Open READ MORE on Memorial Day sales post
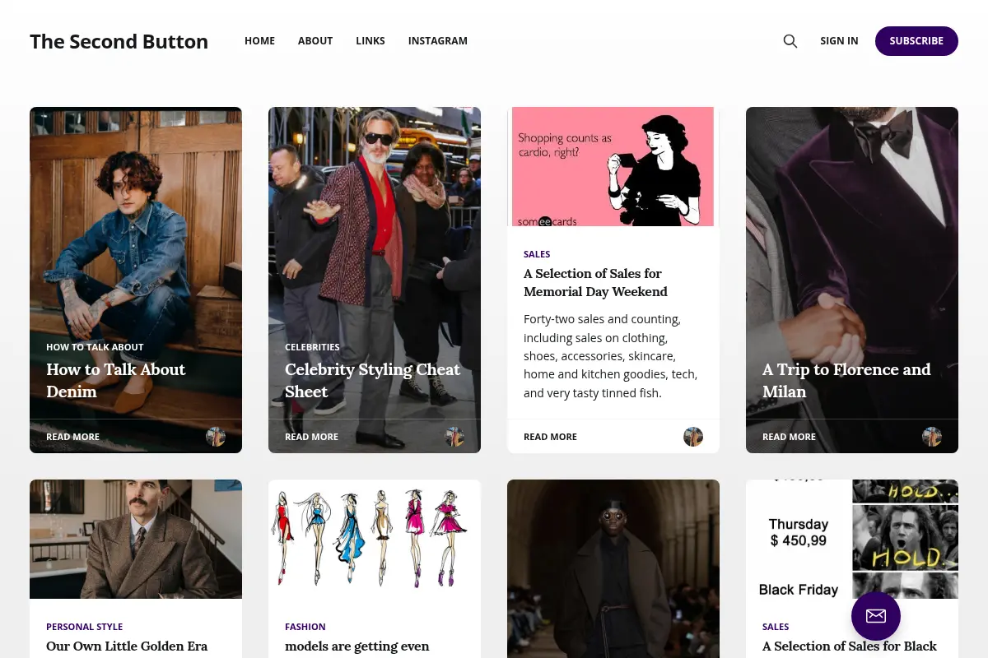 550,437
